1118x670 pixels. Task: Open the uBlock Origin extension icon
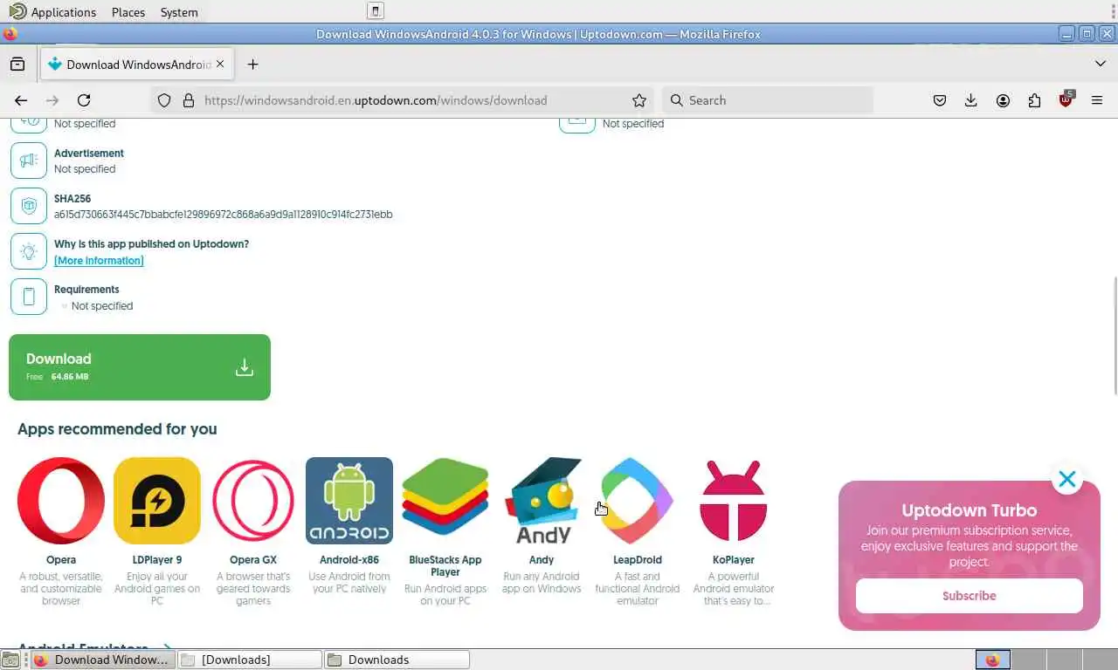1066,99
